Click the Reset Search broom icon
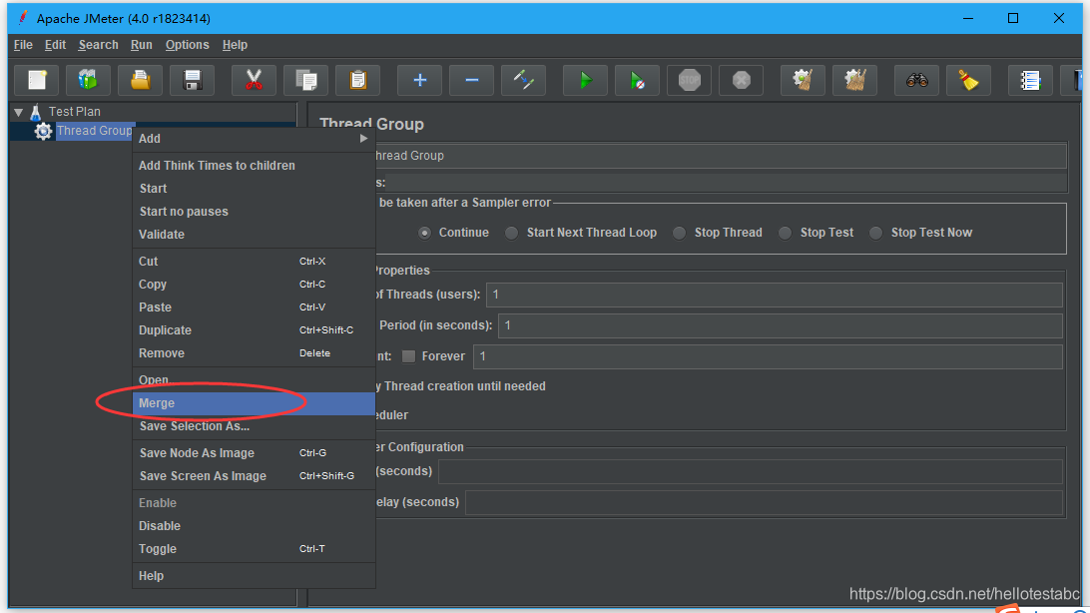 pyautogui.click(x=969, y=81)
